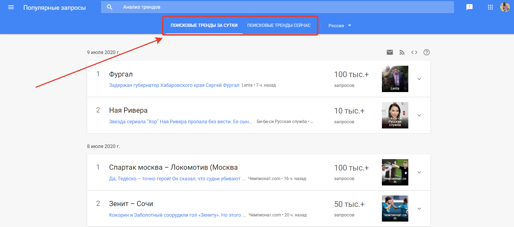Open the help question mark icon
514x227 pixels.
pyautogui.click(x=426, y=52)
